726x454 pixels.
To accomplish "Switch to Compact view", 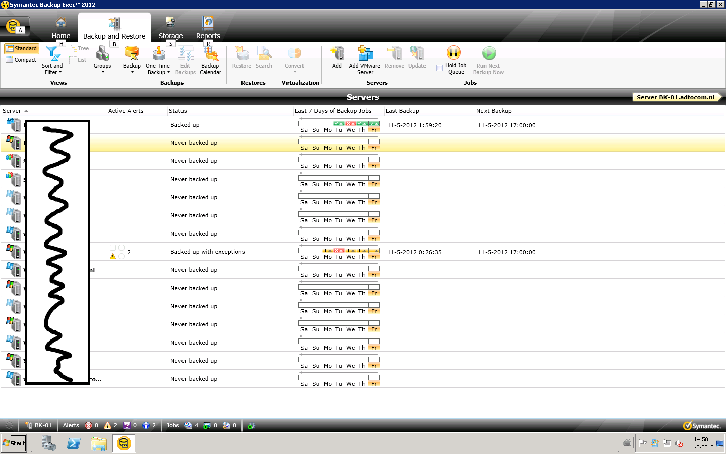I will [22, 60].
